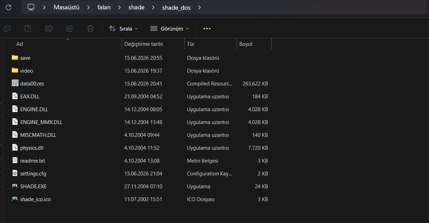Click the Paste toolbar icon
429x223 pixels.
pos(28,28)
